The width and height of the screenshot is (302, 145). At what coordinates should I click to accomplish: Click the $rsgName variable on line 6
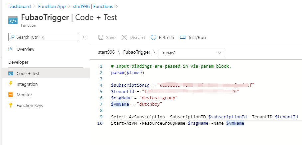121,98
